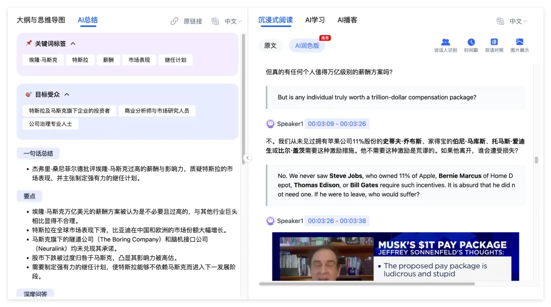The width and height of the screenshot is (551, 307).
Task: Switch to 大纲与思维导图 tab
Action: [41, 20]
